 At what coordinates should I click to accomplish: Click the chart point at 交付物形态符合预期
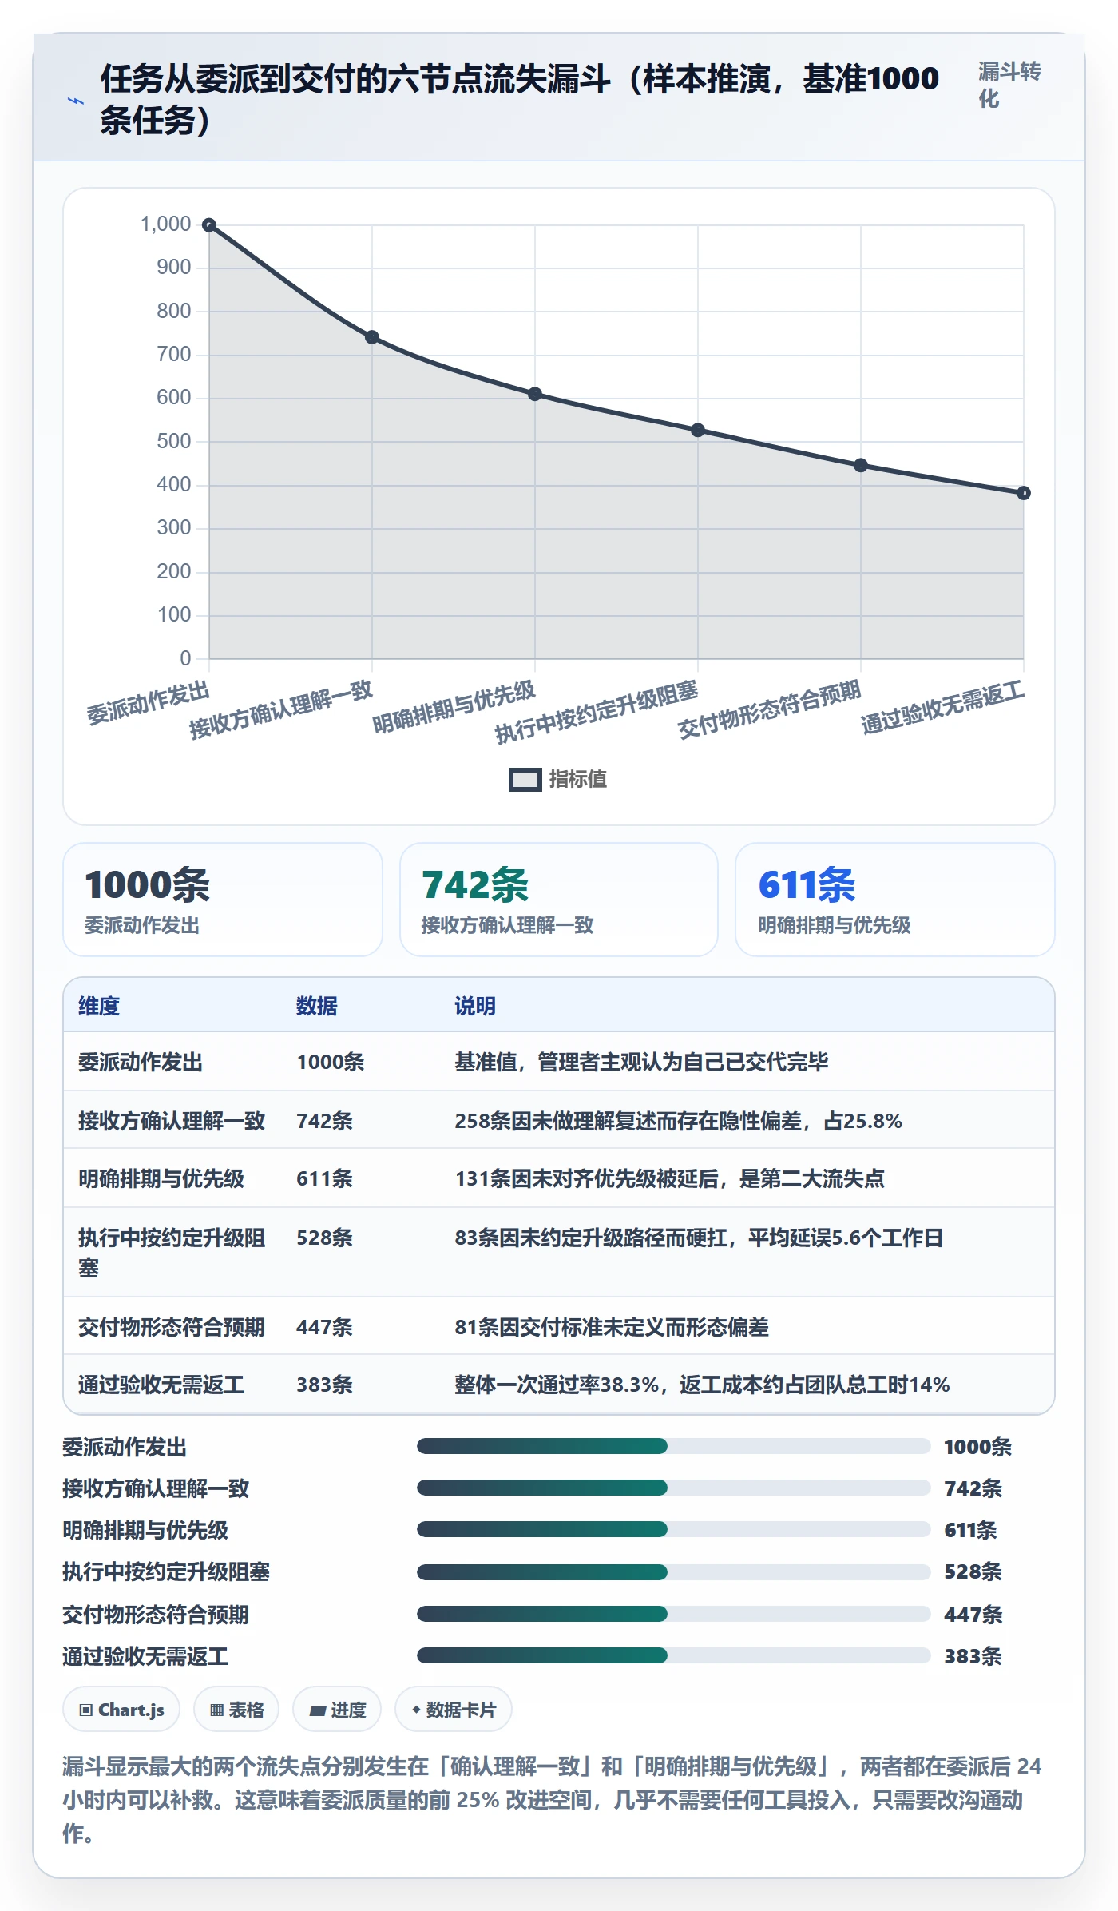tap(861, 465)
